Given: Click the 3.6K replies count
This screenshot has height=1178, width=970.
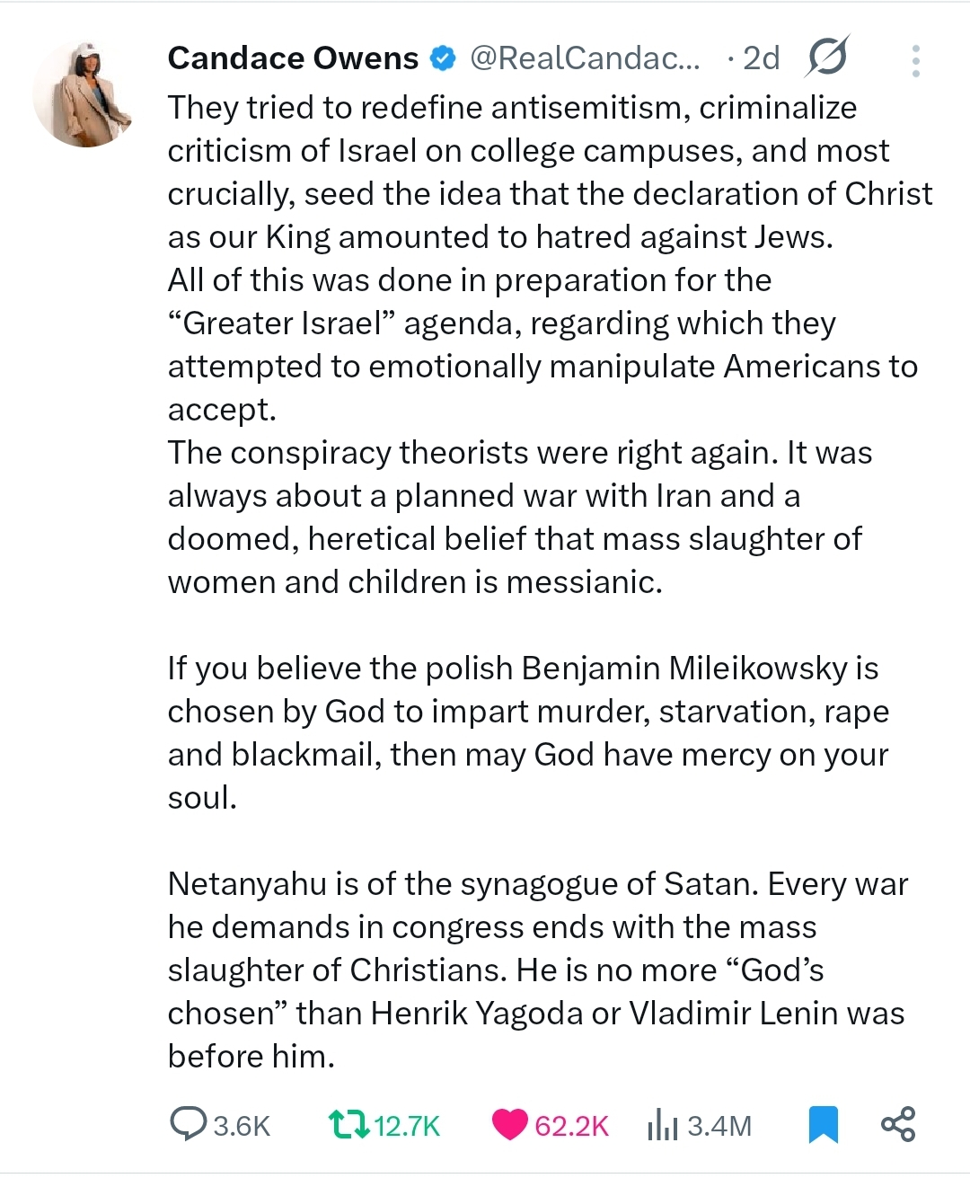Looking at the screenshot, I should 242,1126.
